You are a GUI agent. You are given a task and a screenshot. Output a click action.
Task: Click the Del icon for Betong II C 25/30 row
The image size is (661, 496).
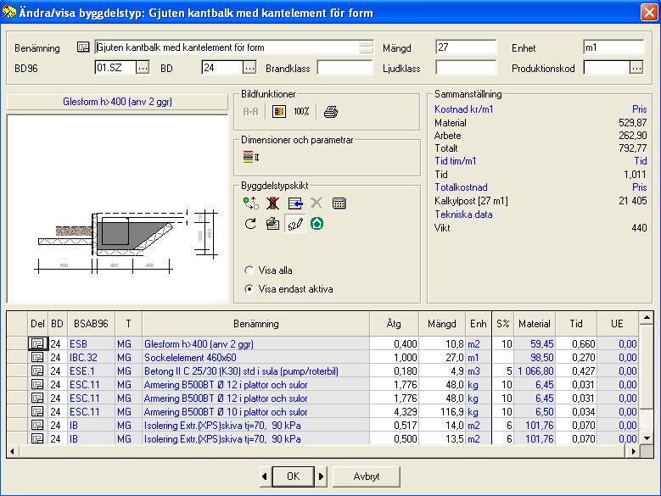[x=37, y=371]
